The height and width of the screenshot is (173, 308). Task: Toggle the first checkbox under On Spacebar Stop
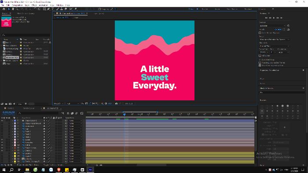coord(260,63)
